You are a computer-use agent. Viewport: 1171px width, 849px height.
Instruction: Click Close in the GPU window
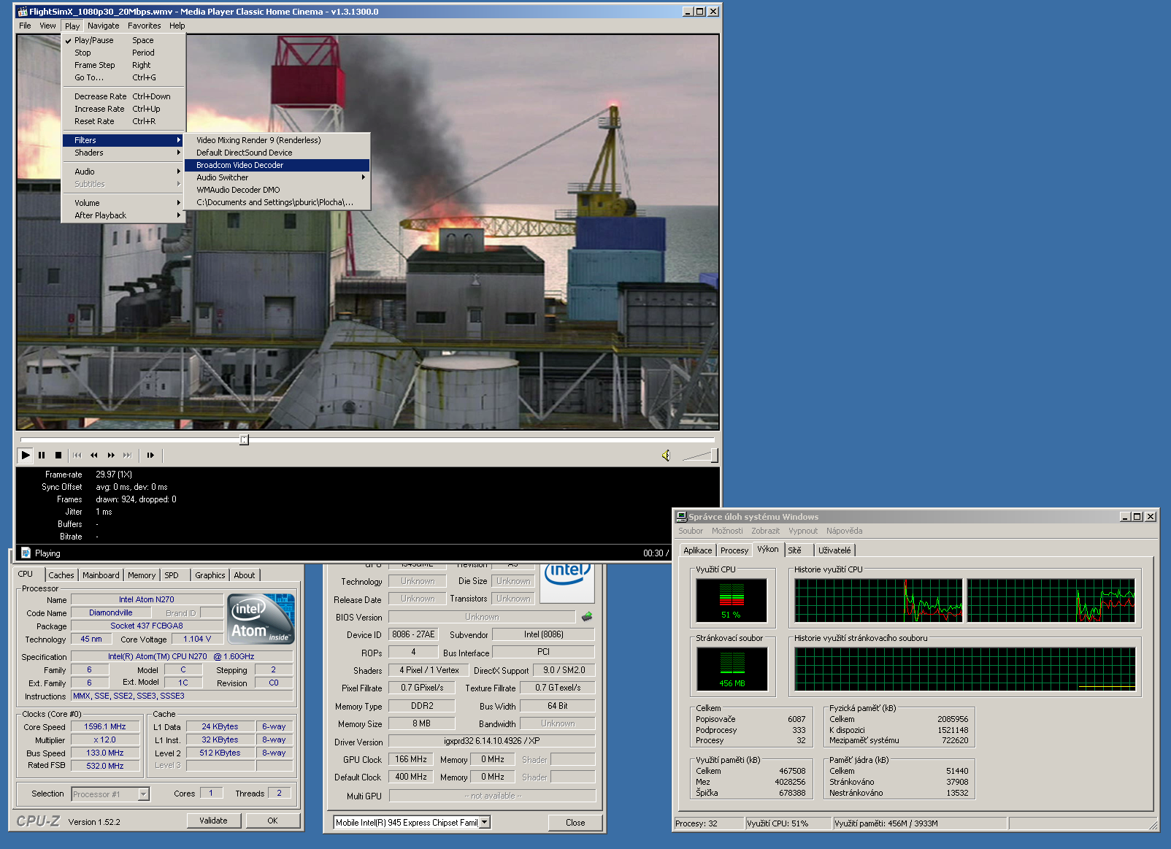pos(575,823)
